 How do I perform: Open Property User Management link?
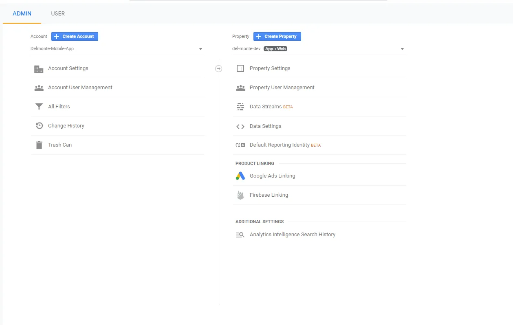tap(282, 88)
